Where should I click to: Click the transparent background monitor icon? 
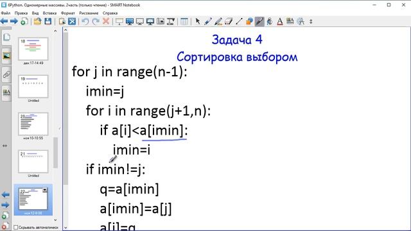click(140, 21)
